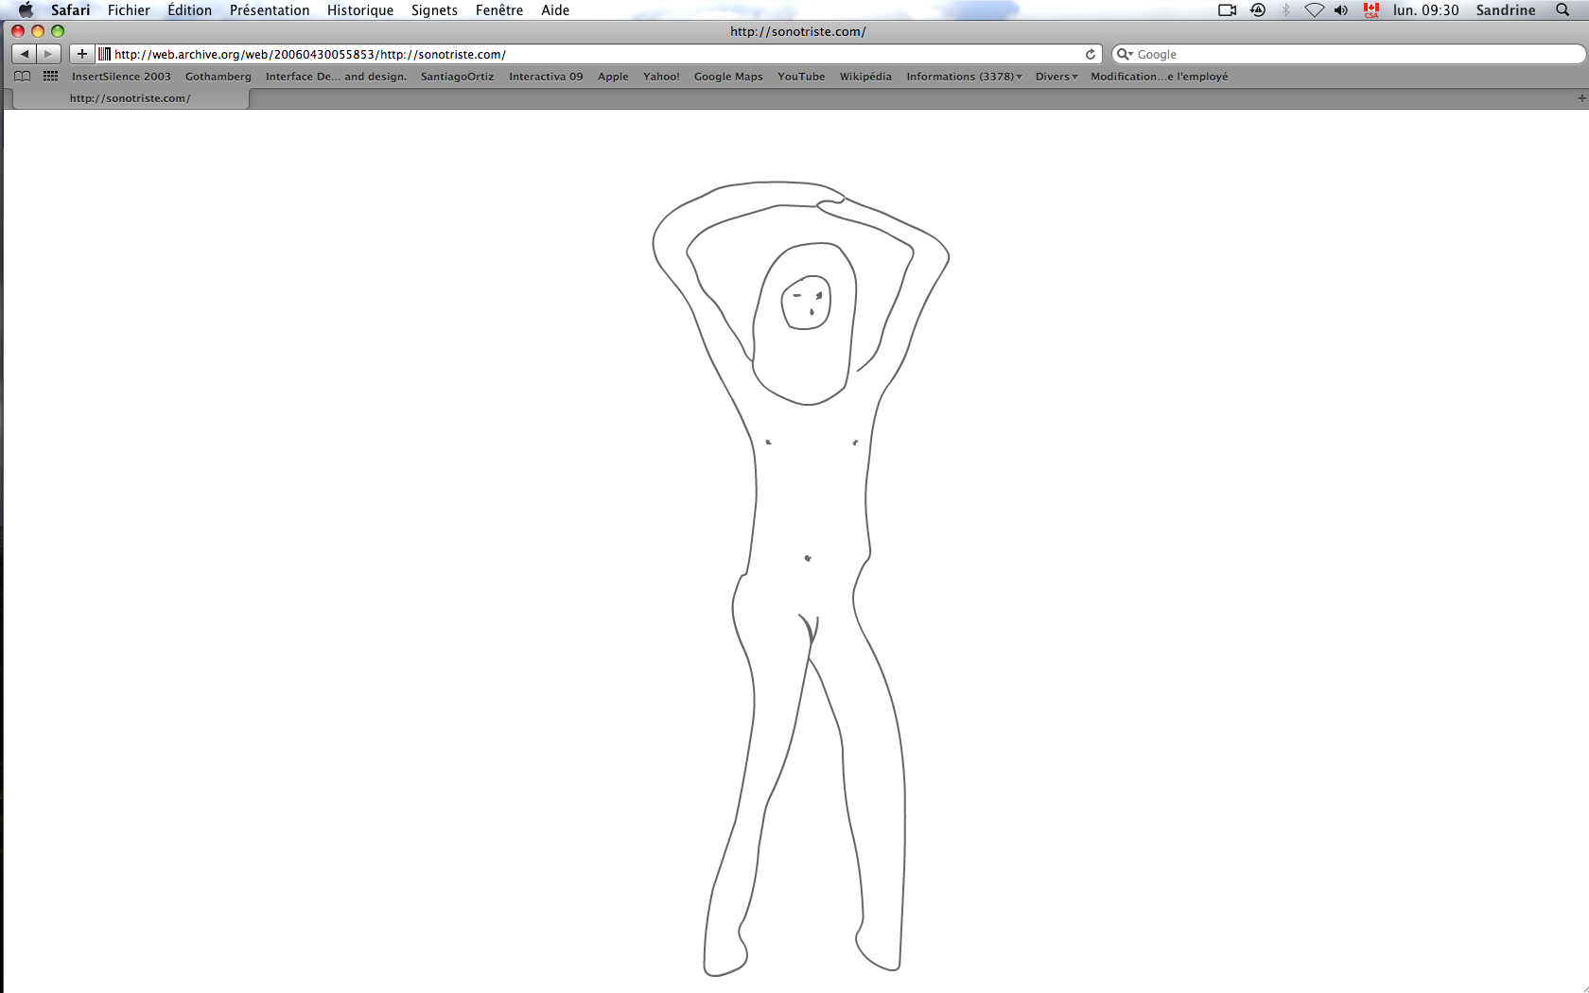This screenshot has width=1589, height=993.
Task: Click the URL address field
Action: tap(598, 55)
